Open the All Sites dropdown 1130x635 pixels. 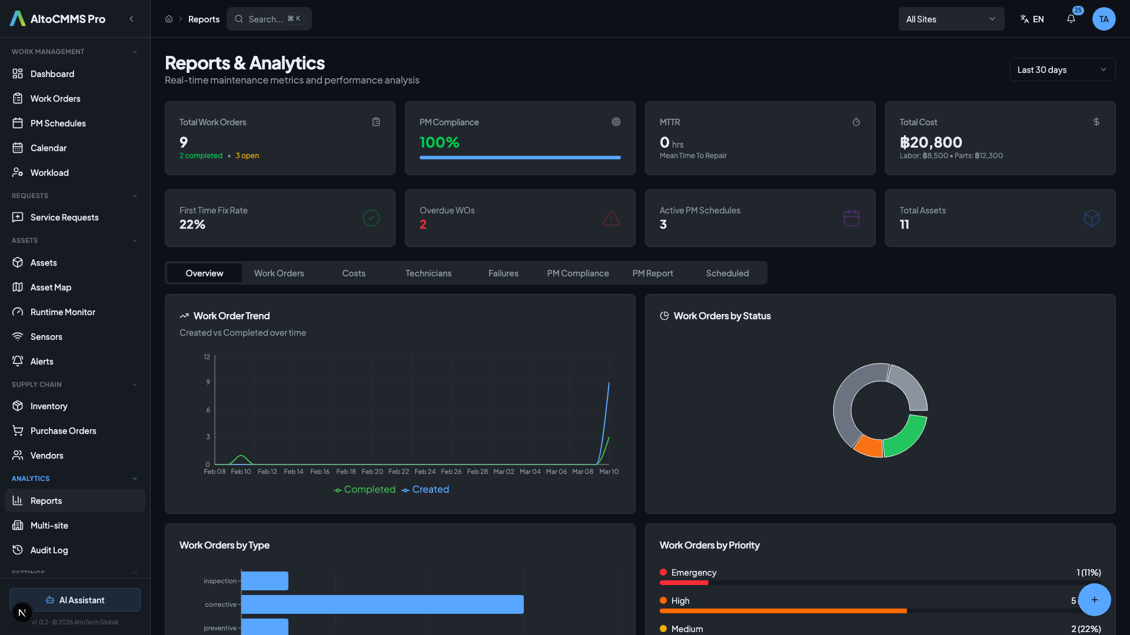tap(950, 19)
